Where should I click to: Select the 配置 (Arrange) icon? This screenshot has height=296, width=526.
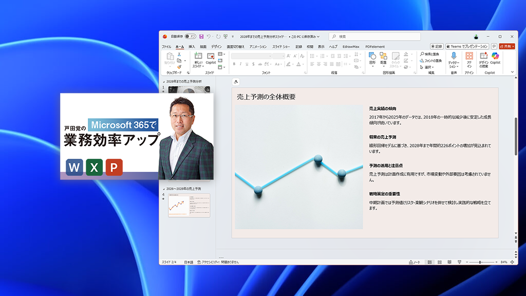384,59
